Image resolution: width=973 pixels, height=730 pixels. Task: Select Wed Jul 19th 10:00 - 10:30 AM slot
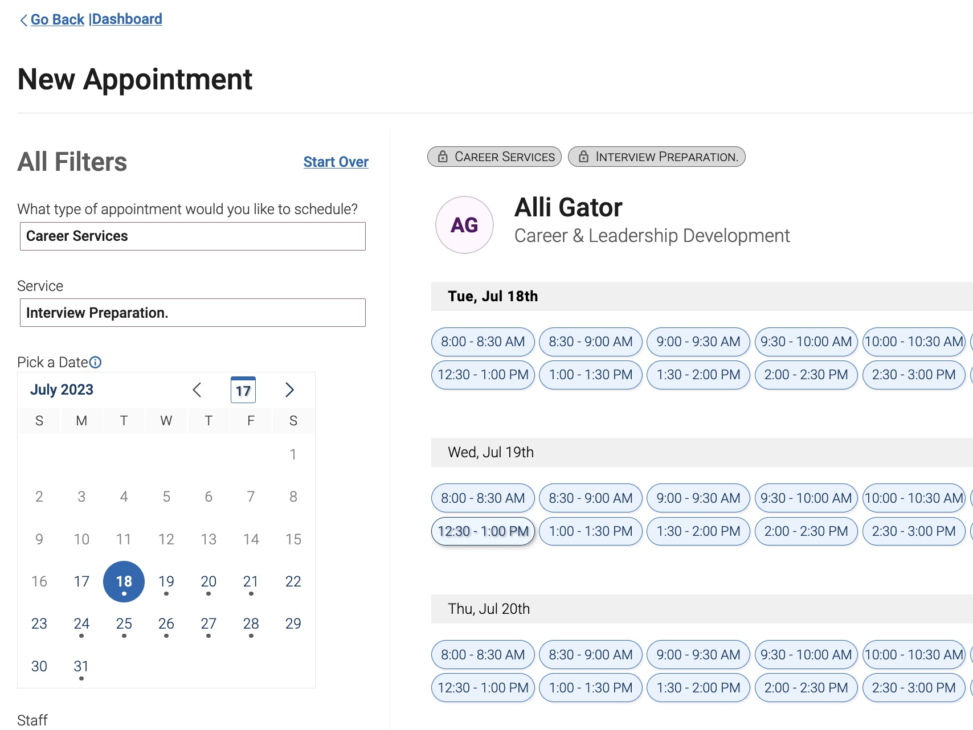(x=914, y=498)
